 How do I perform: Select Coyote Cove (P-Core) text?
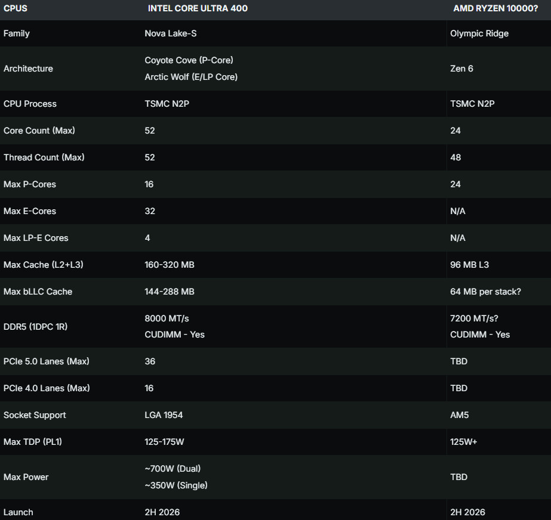point(189,60)
